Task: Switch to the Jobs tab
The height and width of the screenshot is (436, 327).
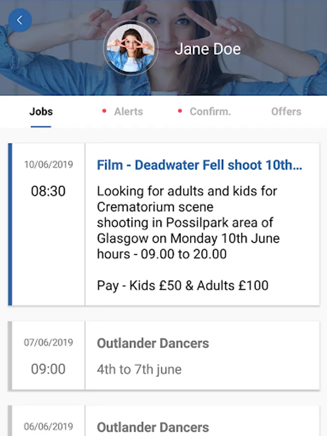Action: [x=41, y=112]
